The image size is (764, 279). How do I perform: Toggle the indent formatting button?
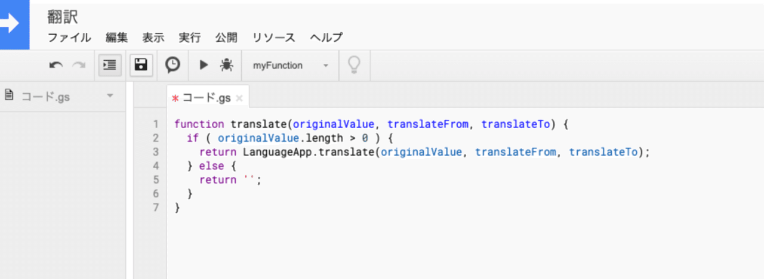[109, 66]
